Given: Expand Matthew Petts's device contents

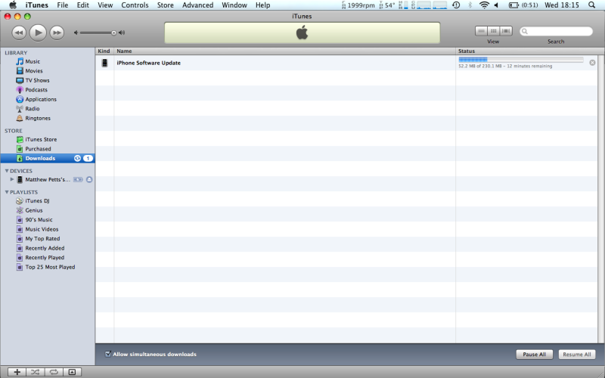Looking at the screenshot, I should click(12, 180).
